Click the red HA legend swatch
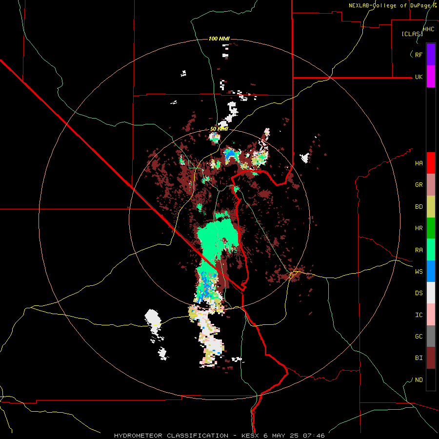 (431, 163)
